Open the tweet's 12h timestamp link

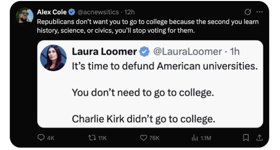coord(130,12)
